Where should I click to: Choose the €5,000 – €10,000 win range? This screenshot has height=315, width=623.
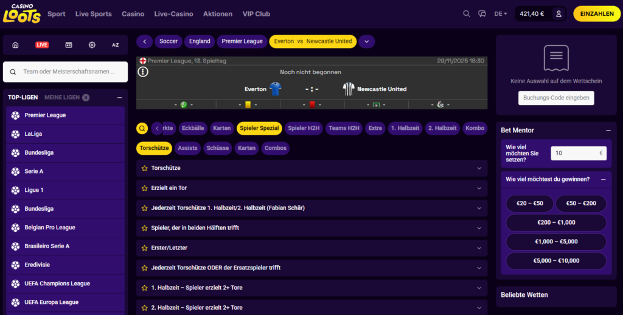click(x=556, y=261)
